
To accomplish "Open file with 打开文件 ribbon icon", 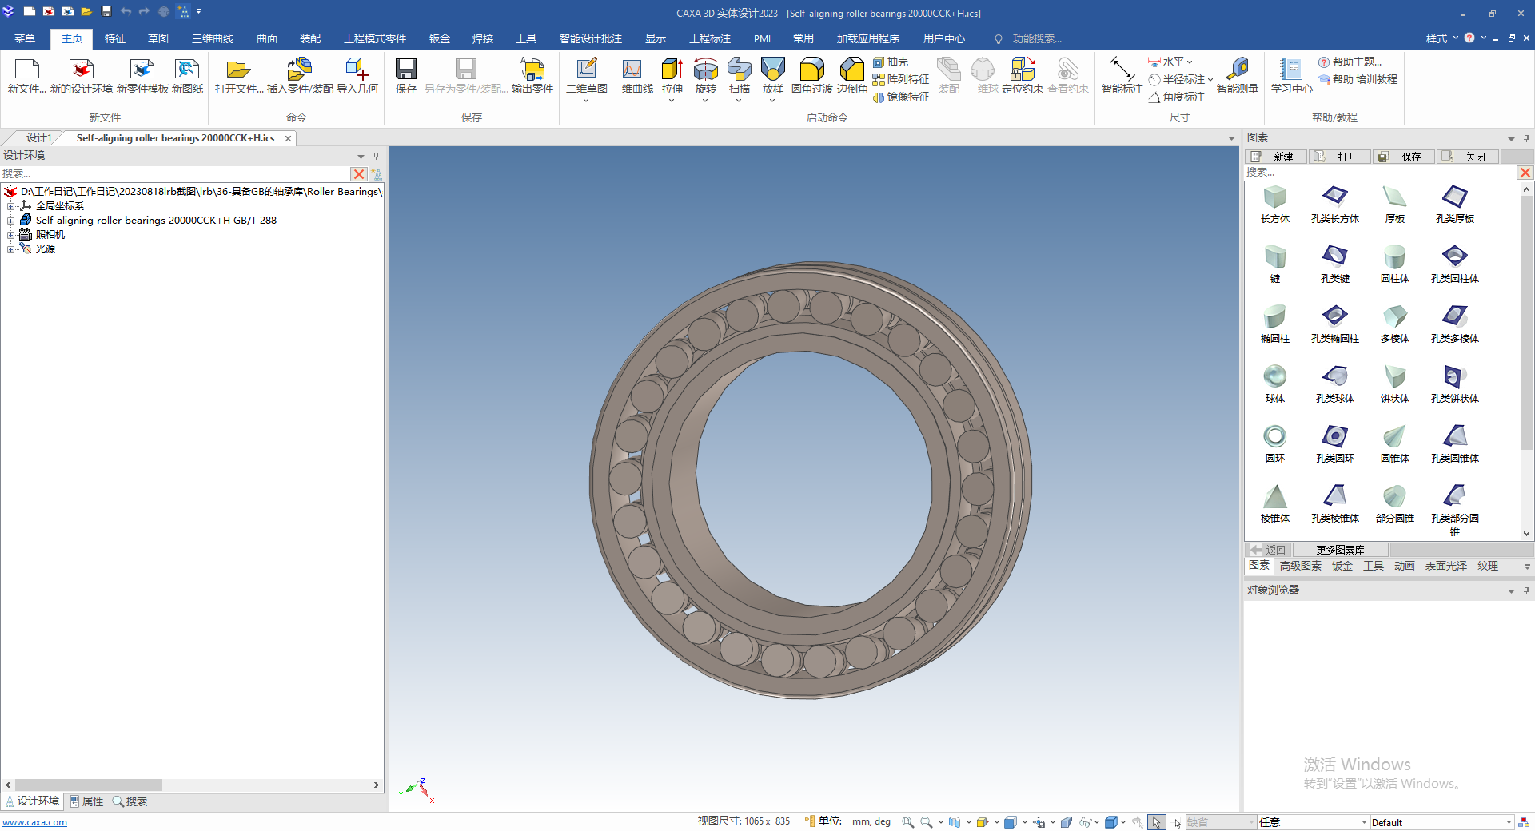I will click(x=239, y=76).
